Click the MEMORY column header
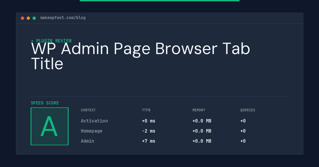This screenshot has width=319, height=167. coord(199,110)
